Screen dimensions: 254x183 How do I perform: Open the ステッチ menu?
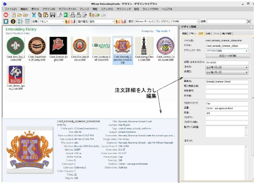107,9
